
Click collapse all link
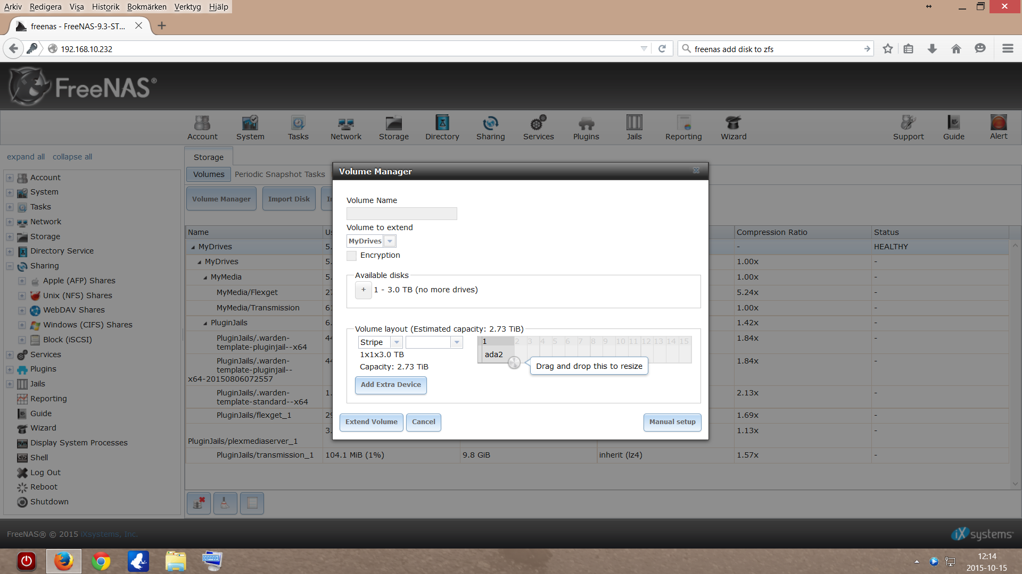coord(72,157)
